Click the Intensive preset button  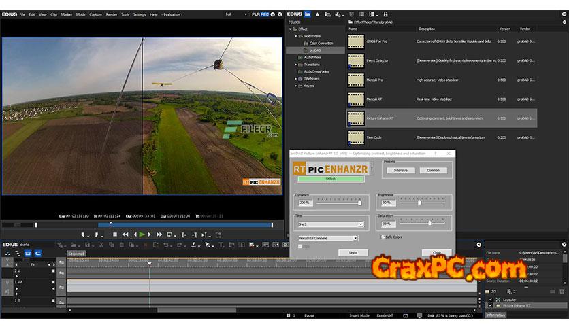coord(400,170)
